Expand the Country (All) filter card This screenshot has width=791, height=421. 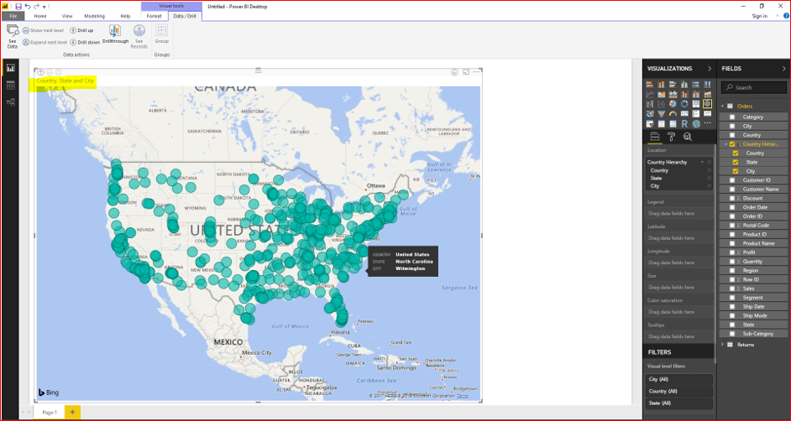(x=679, y=392)
